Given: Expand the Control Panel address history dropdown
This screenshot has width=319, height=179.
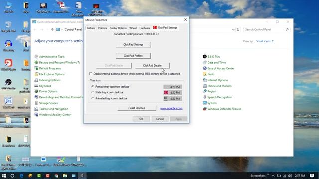Looking at the screenshot, I should click(233, 30).
